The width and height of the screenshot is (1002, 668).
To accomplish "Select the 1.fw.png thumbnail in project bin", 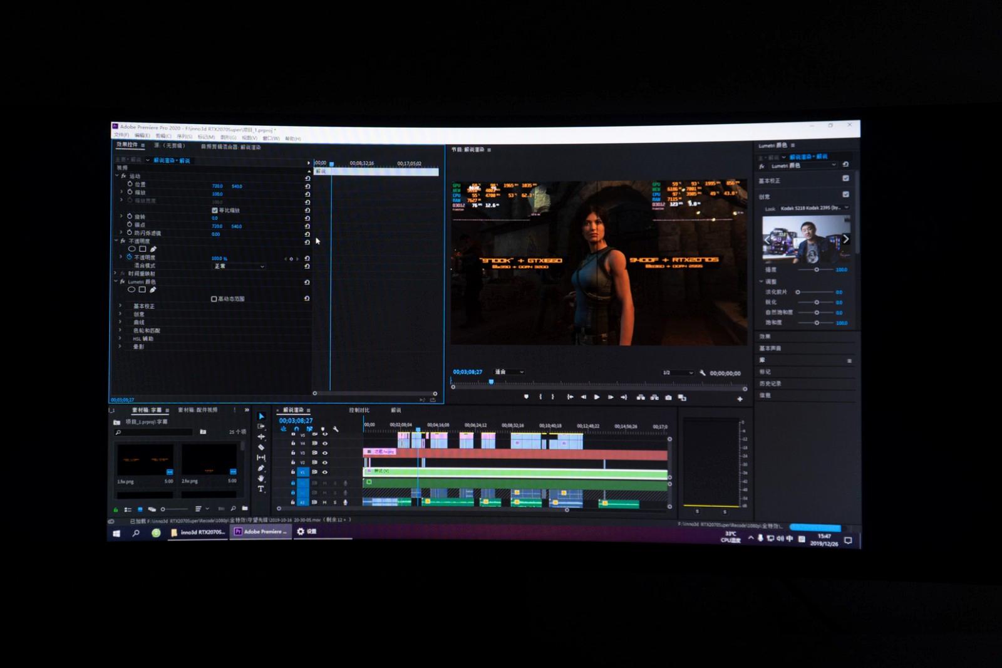I will tap(145, 460).
